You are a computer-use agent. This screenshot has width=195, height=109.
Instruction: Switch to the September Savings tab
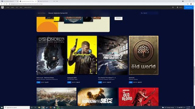click(x=28, y=1)
